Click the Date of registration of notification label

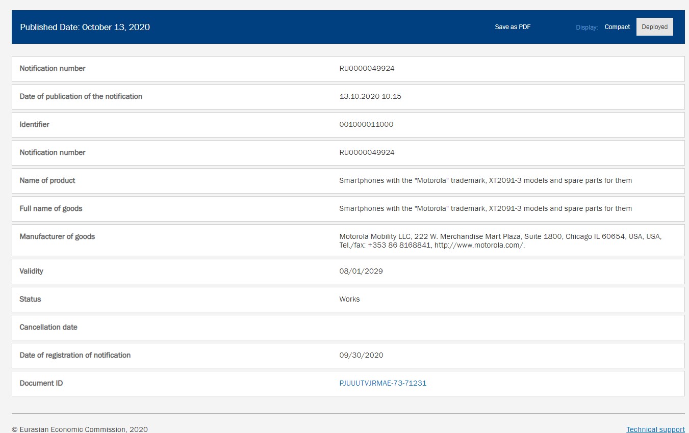tap(75, 355)
